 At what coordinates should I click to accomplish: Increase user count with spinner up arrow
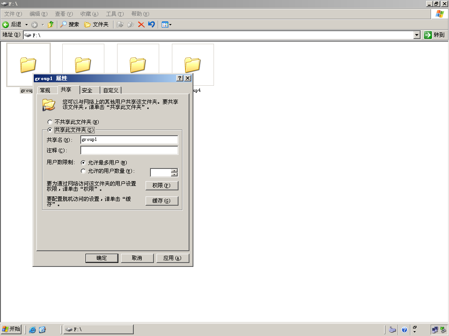point(175,171)
